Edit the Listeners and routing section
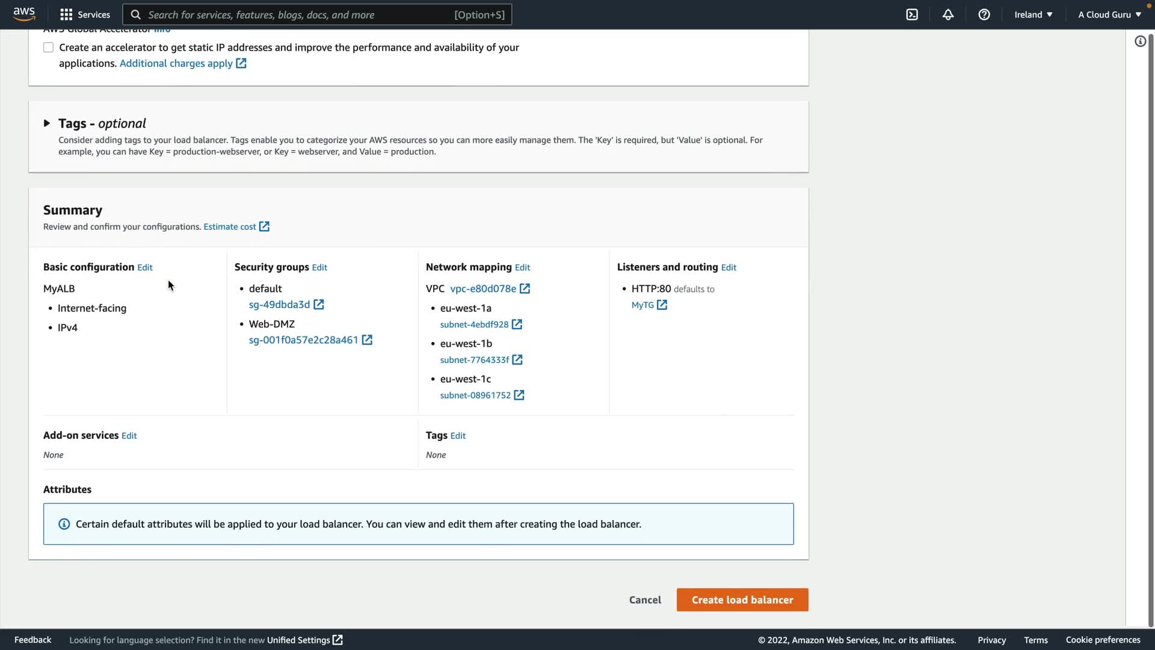This screenshot has height=650, width=1155. point(728,268)
